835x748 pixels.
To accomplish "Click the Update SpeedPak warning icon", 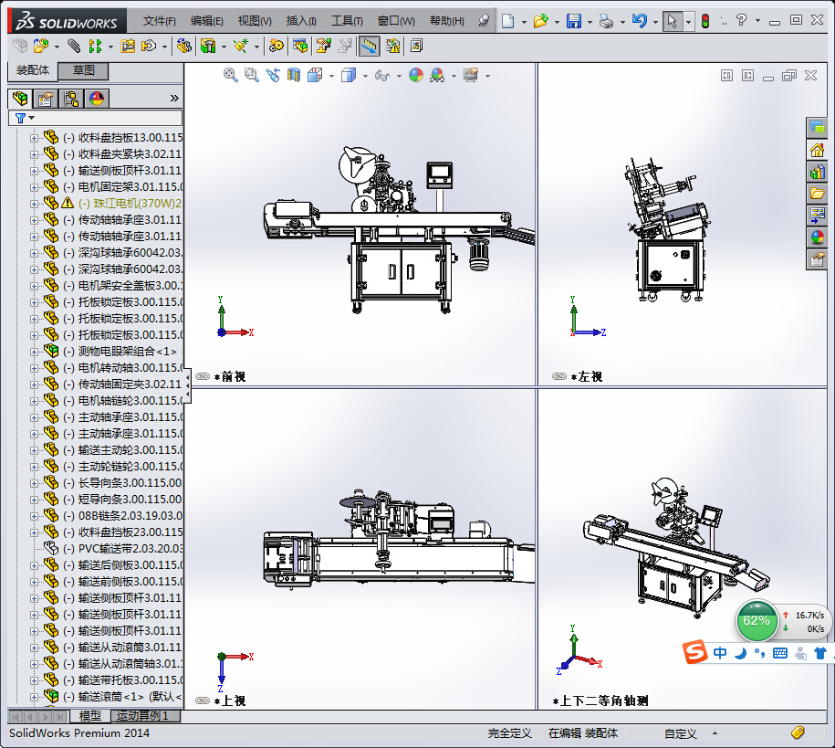I will (392, 47).
